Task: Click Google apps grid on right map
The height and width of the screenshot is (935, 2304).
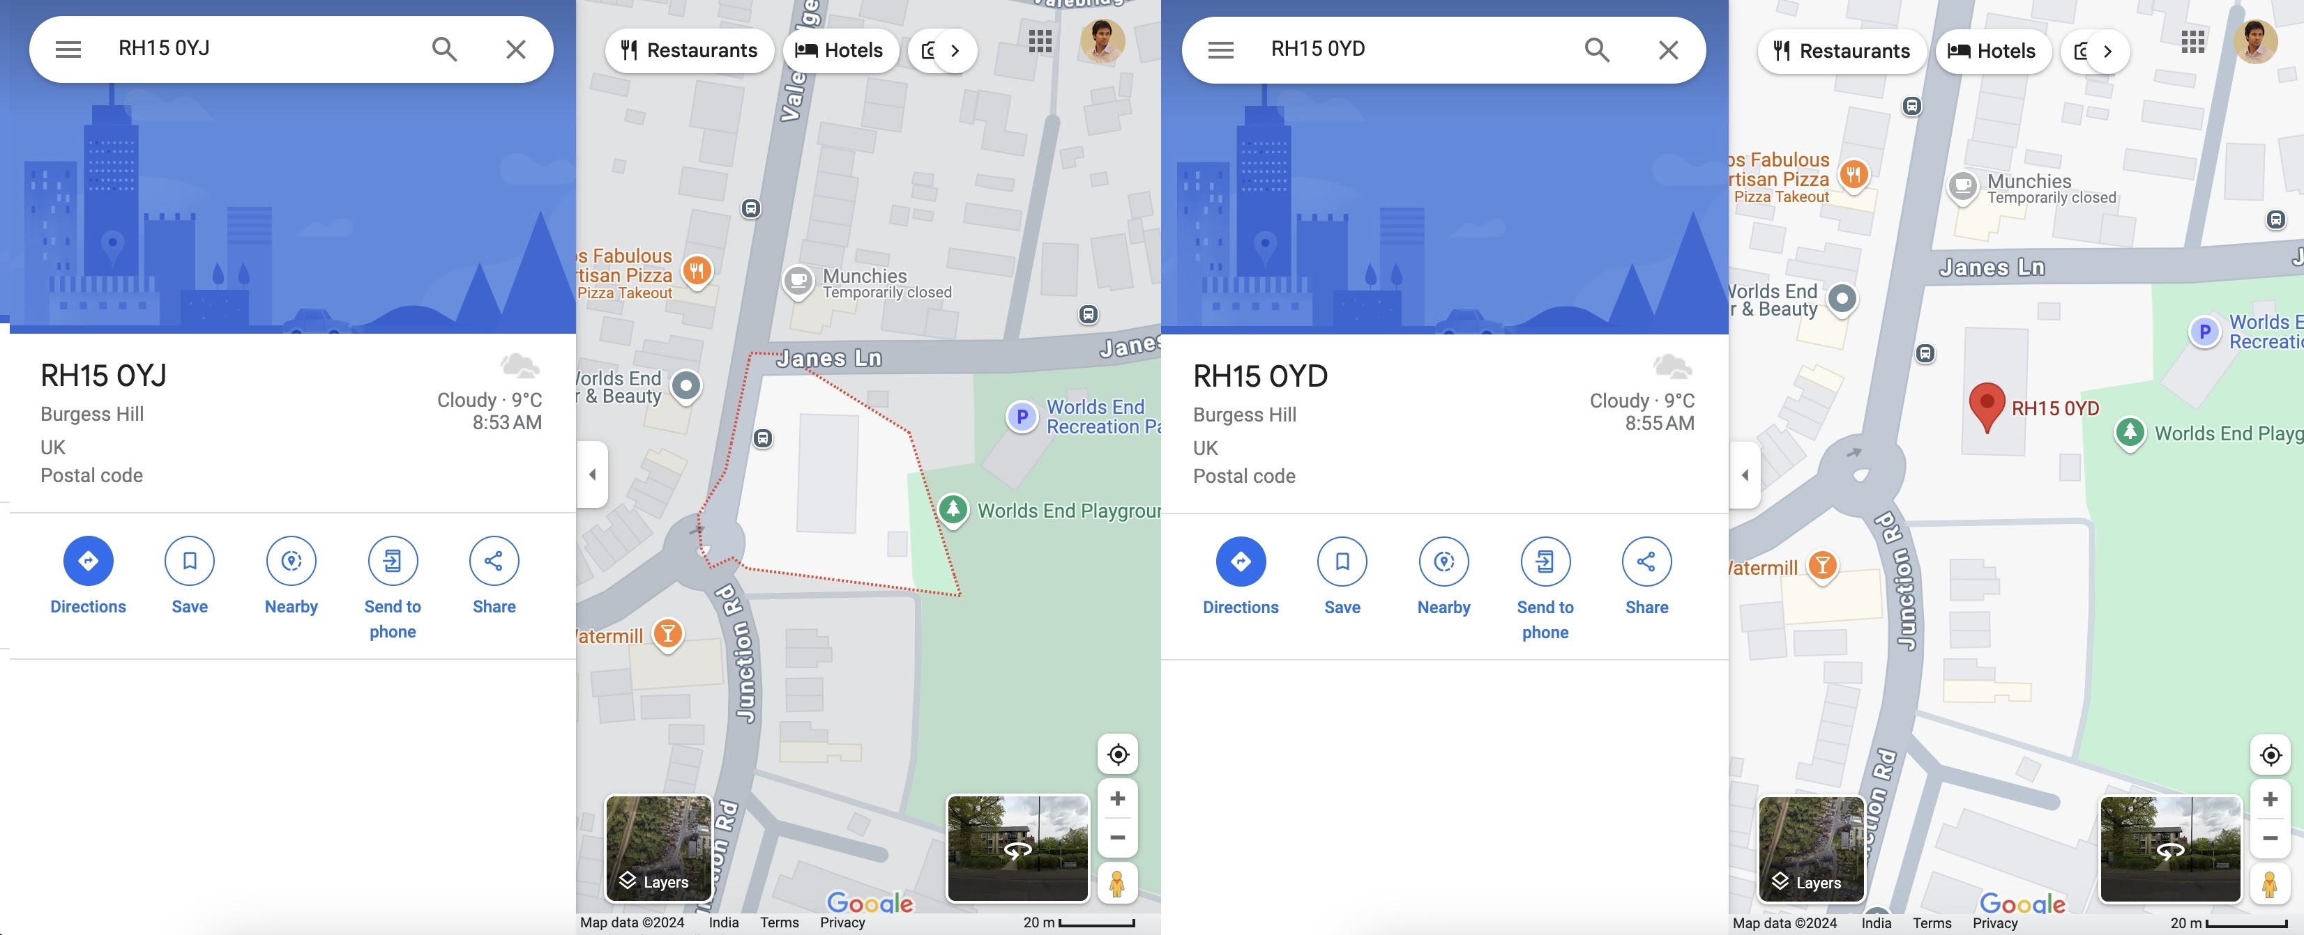Action: coord(2192,41)
